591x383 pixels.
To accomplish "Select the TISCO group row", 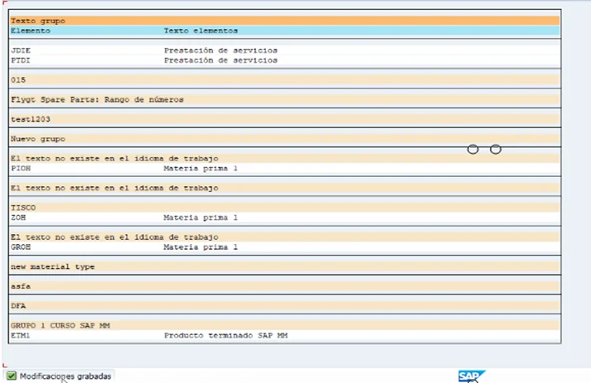I will point(284,208).
